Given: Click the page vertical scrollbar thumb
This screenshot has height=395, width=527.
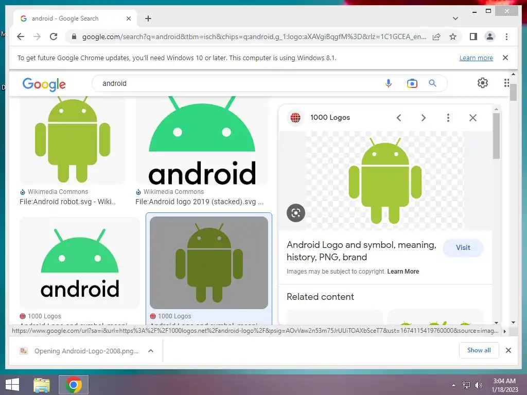Looking at the screenshot, I should tap(513, 93).
